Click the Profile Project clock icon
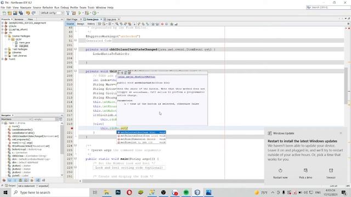Image resolution: width=351 pixels, height=197 pixels. pos(94,13)
